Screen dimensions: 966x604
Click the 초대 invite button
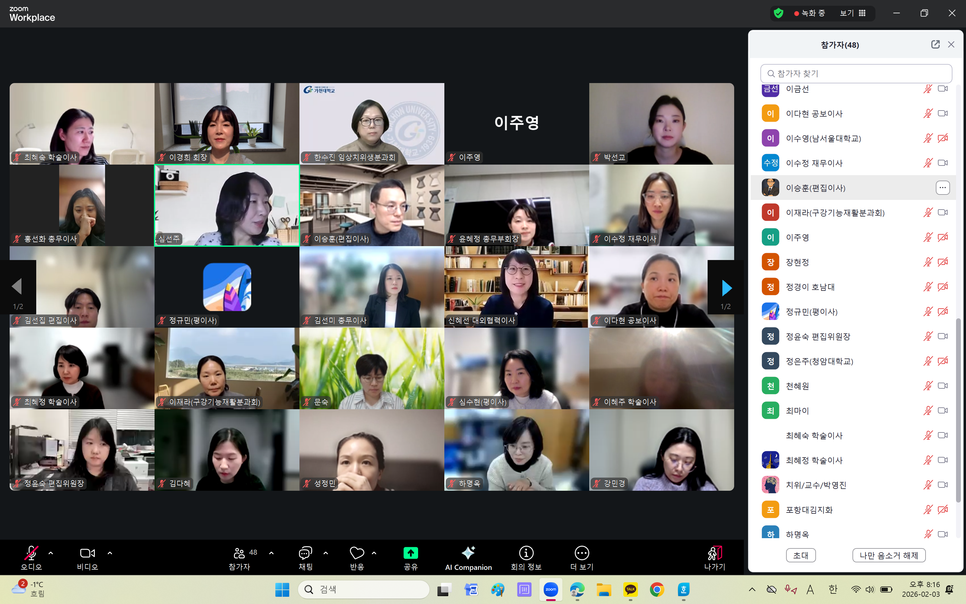[801, 555]
